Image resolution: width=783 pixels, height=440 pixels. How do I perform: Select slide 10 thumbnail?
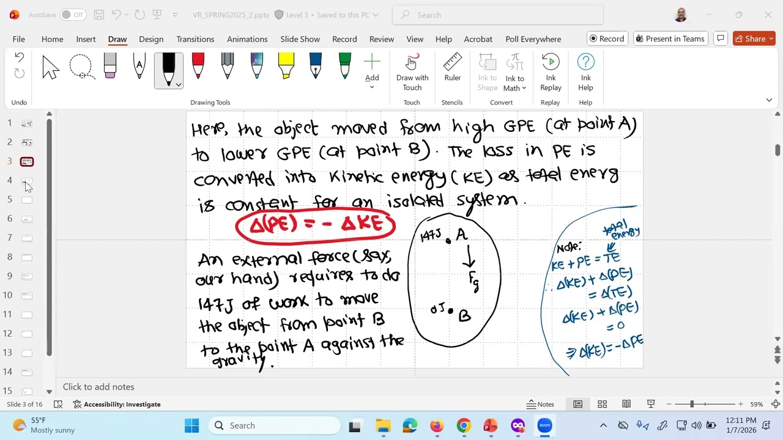point(27,296)
